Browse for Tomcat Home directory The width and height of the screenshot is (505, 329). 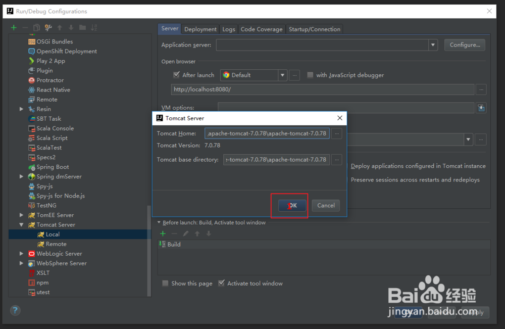(336, 133)
